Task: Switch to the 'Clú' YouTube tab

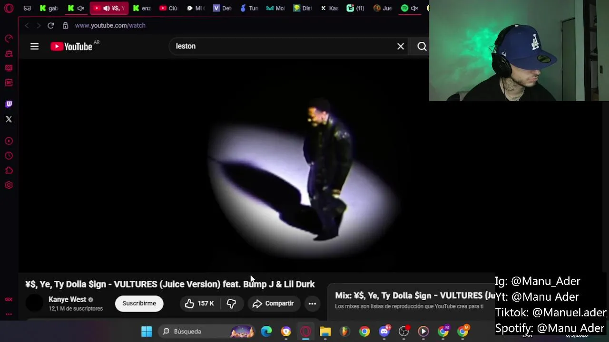Action: coord(168,8)
